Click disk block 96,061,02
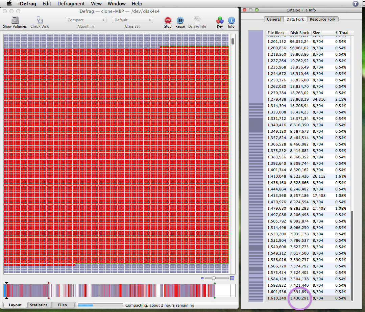The width and height of the screenshot is (365, 312). (299, 48)
